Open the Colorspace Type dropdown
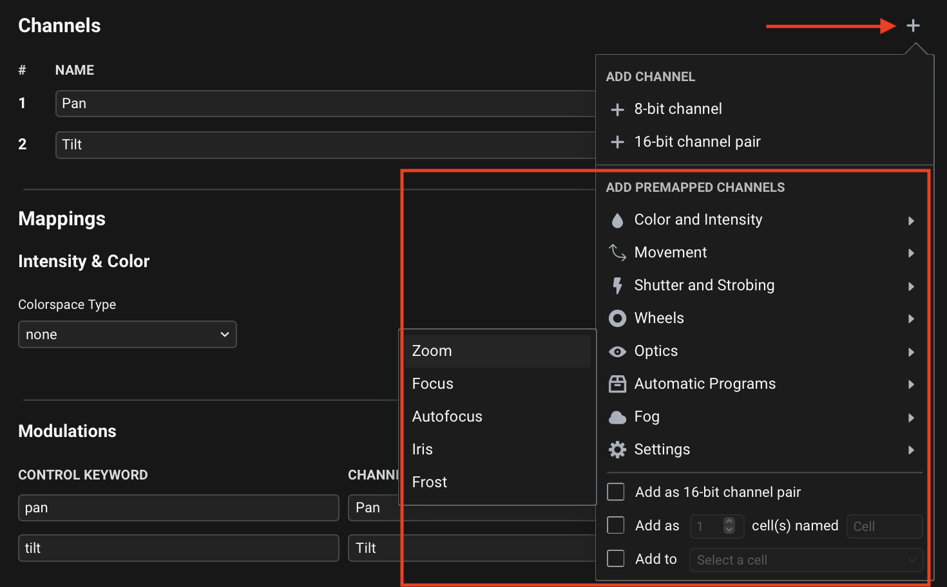This screenshot has height=587, width=947. pyautogui.click(x=128, y=335)
